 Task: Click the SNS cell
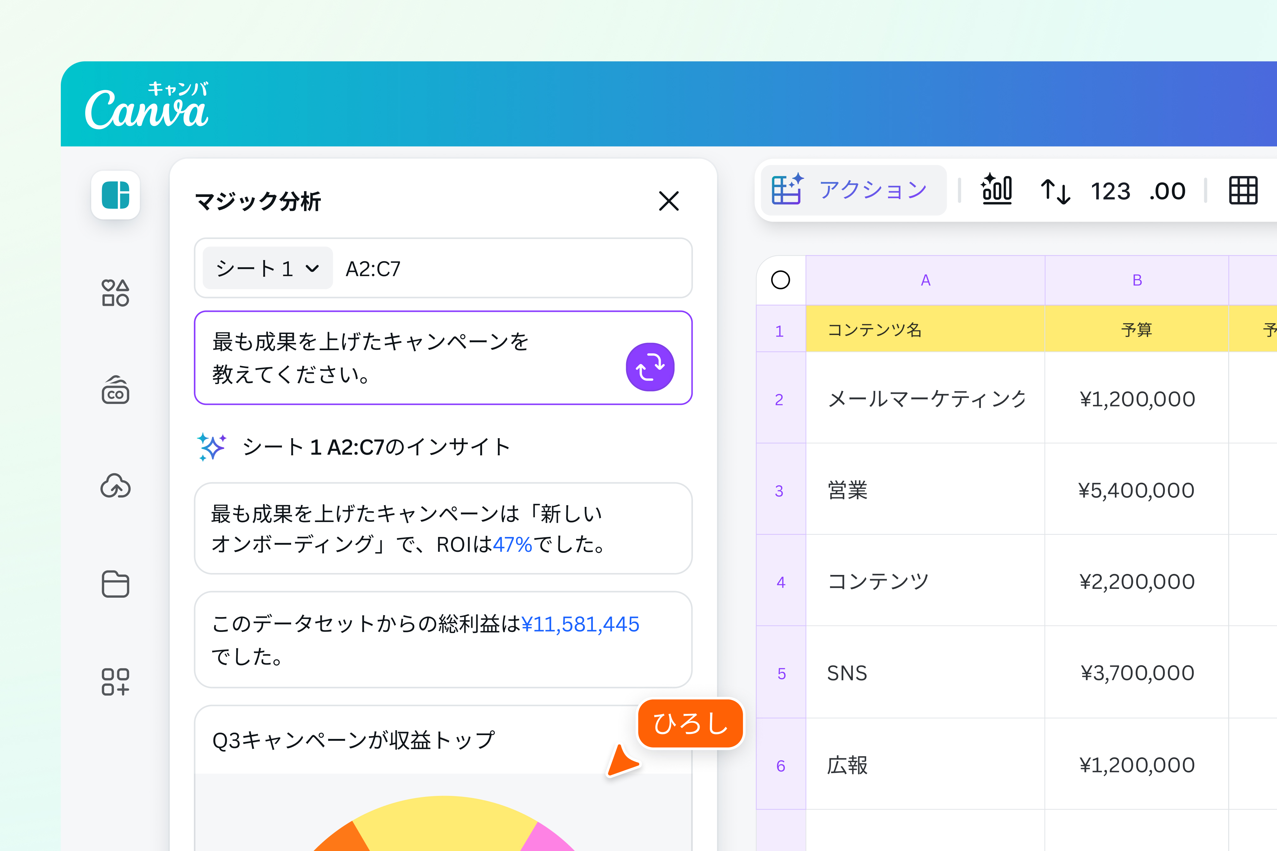pyautogui.click(x=925, y=672)
